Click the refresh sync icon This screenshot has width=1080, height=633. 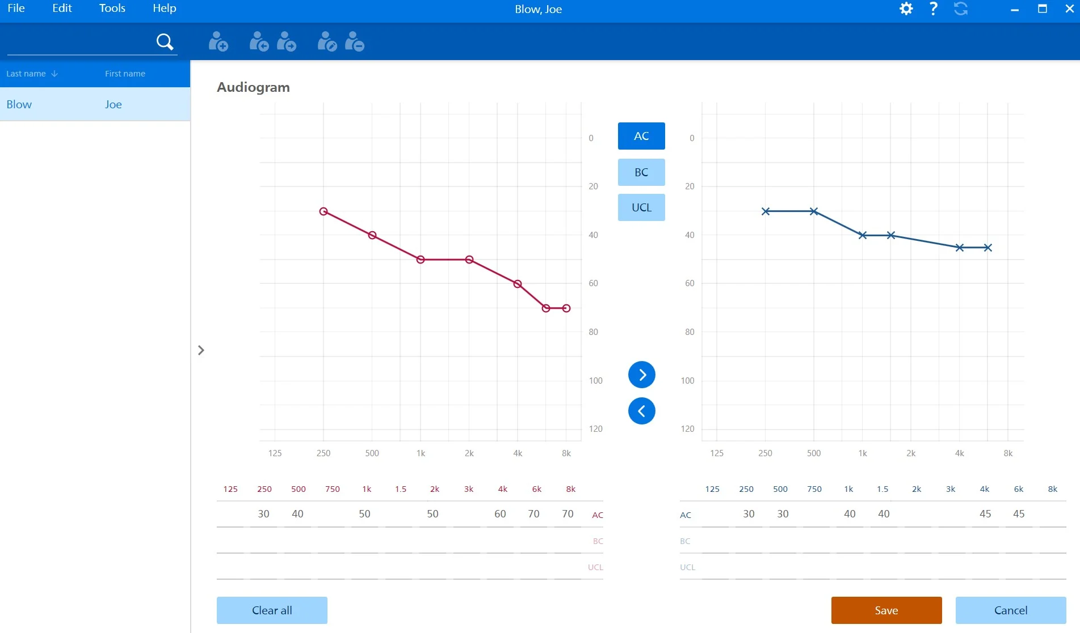(960, 9)
